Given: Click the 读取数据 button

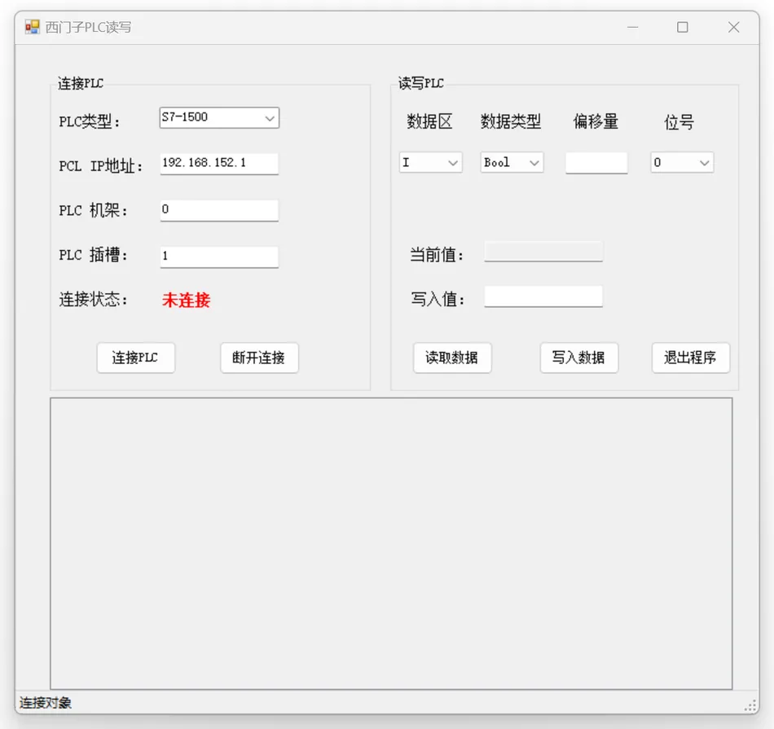Looking at the screenshot, I should (x=452, y=358).
